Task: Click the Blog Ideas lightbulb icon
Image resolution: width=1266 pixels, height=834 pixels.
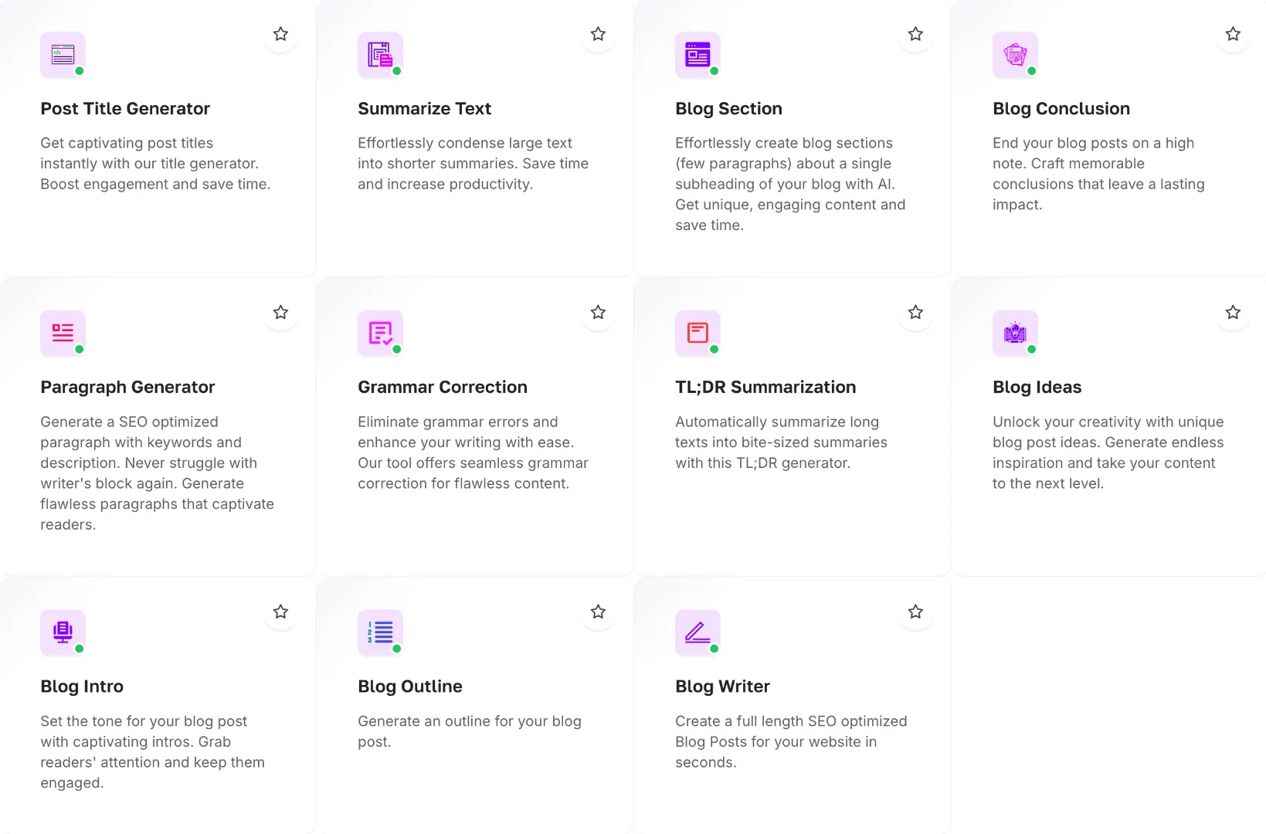Action: tap(1015, 333)
